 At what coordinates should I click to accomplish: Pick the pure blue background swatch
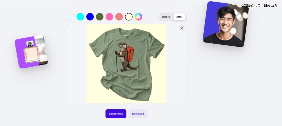pyautogui.click(x=90, y=17)
